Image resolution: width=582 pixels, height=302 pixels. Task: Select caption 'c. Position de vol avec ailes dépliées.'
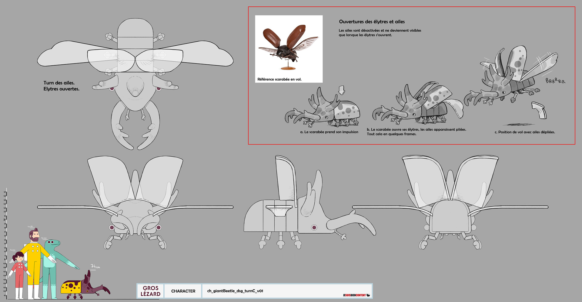pos(525,132)
